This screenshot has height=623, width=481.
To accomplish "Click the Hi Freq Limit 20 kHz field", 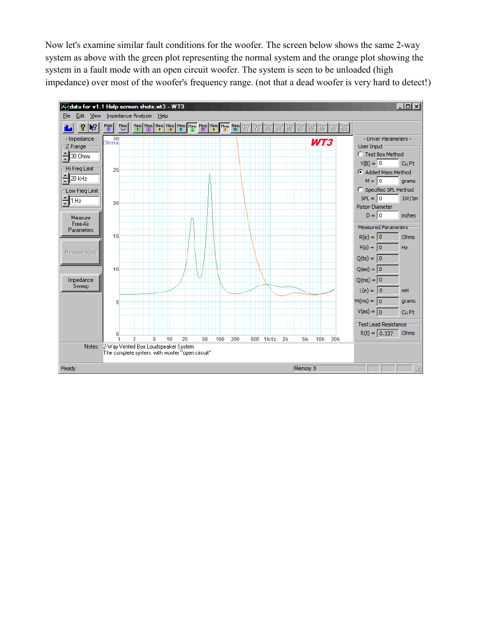I will pos(85,179).
